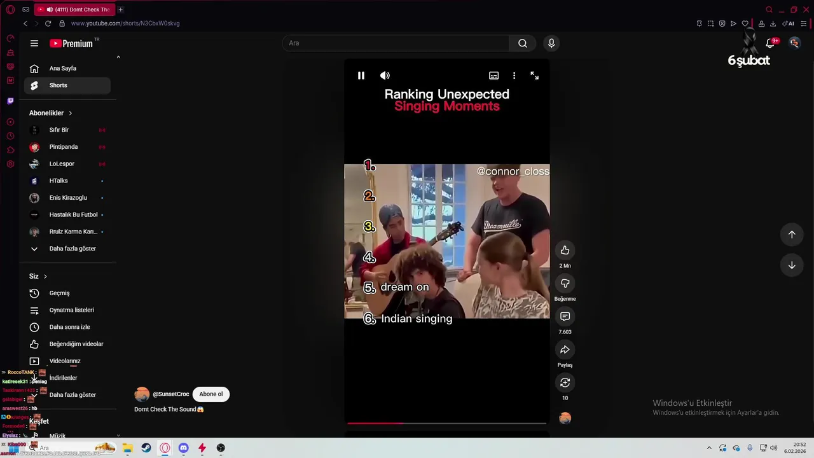
Task: Dislike the Short (Beğenme)
Action: click(x=565, y=283)
